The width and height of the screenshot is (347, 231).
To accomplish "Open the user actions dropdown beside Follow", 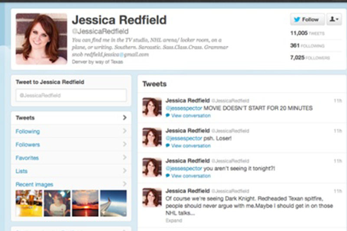I will click(334, 20).
